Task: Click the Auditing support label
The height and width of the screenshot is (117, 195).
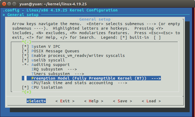Action: point(51,65)
